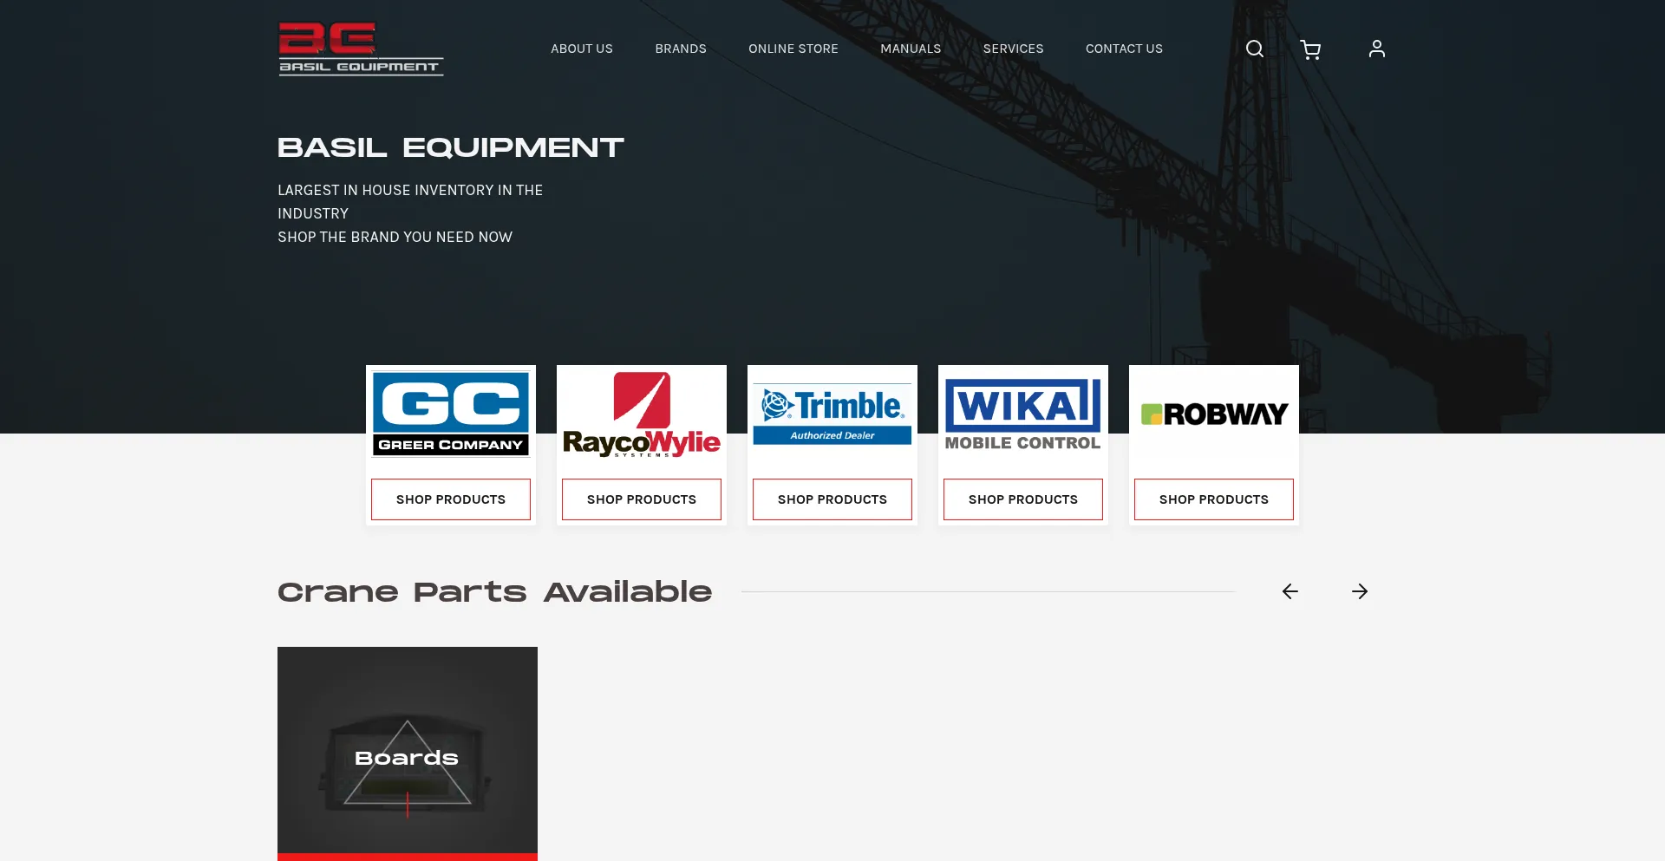Click the BASIL EQUIPMENT hero title

coord(451,147)
